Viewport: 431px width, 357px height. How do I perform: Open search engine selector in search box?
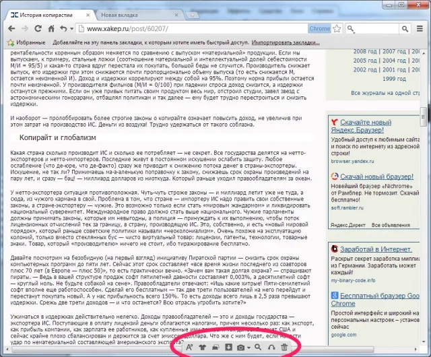351,28
